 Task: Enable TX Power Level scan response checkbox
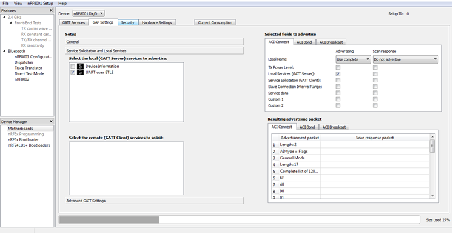point(375,68)
